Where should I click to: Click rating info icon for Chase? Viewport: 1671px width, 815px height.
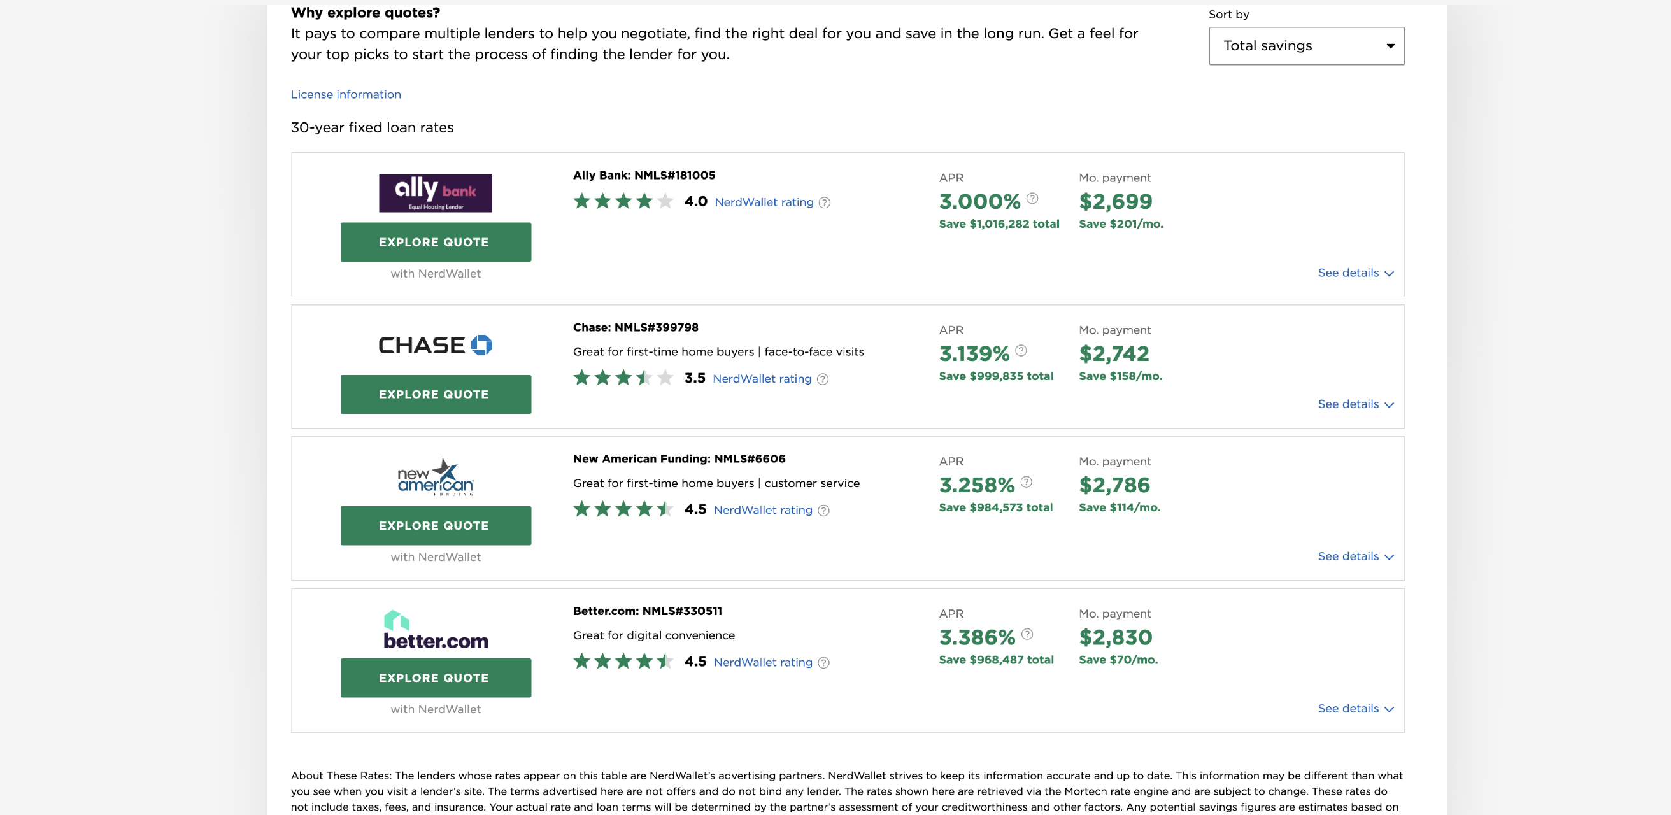[x=822, y=379]
